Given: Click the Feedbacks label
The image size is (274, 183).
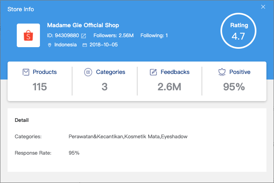Looking at the screenshot, I should (x=175, y=72).
